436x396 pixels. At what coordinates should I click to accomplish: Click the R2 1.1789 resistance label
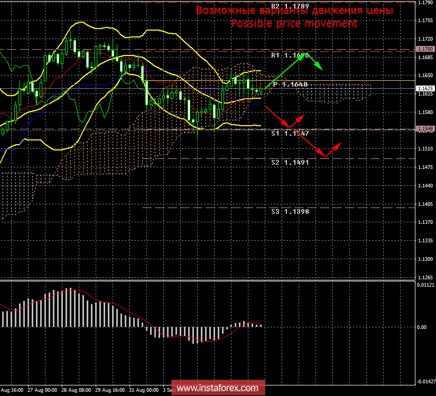point(290,6)
